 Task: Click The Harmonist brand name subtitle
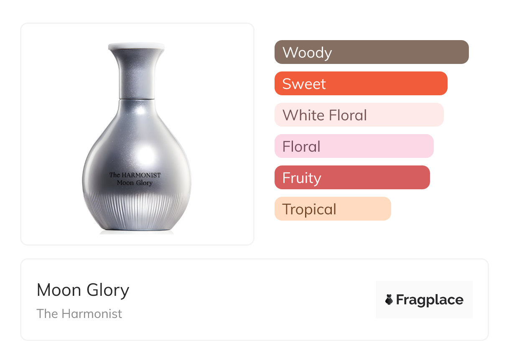pos(79,313)
